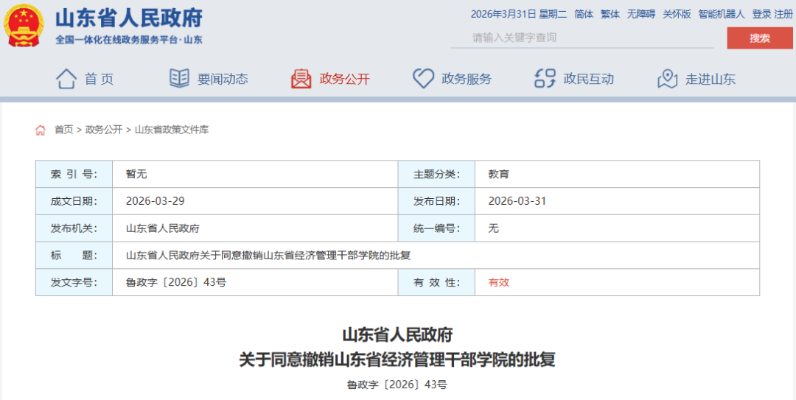The image size is (796, 400).
Task: Click the map pin icon for 走进山东
Action: tap(667, 79)
